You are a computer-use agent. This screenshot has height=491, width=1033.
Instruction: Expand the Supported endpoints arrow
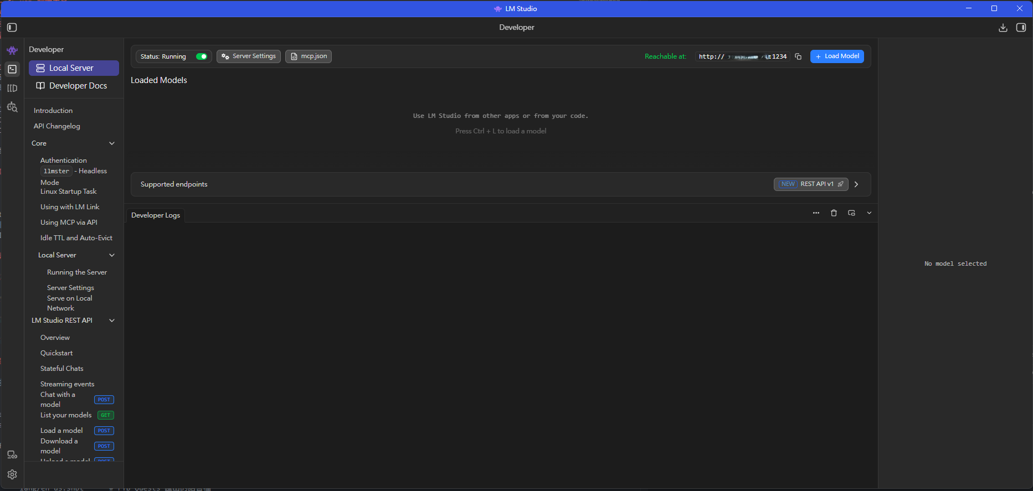[x=856, y=184]
